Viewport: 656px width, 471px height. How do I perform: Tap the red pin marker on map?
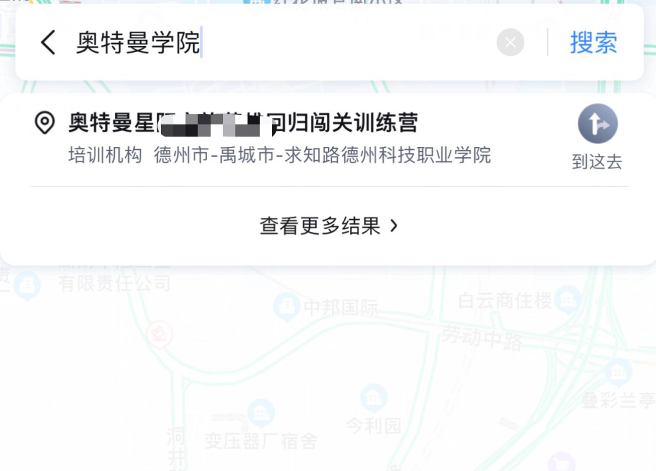point(159,335)
